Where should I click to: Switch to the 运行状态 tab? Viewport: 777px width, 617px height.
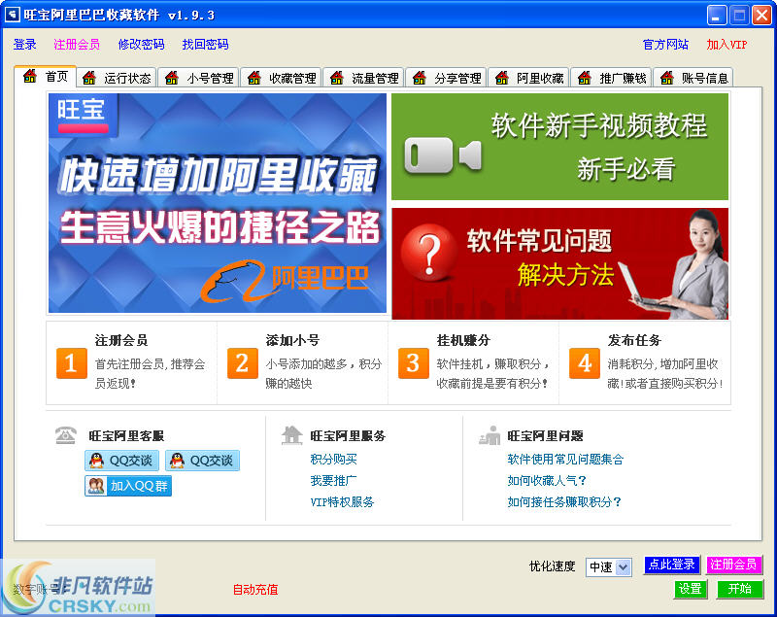coord(117,78)
